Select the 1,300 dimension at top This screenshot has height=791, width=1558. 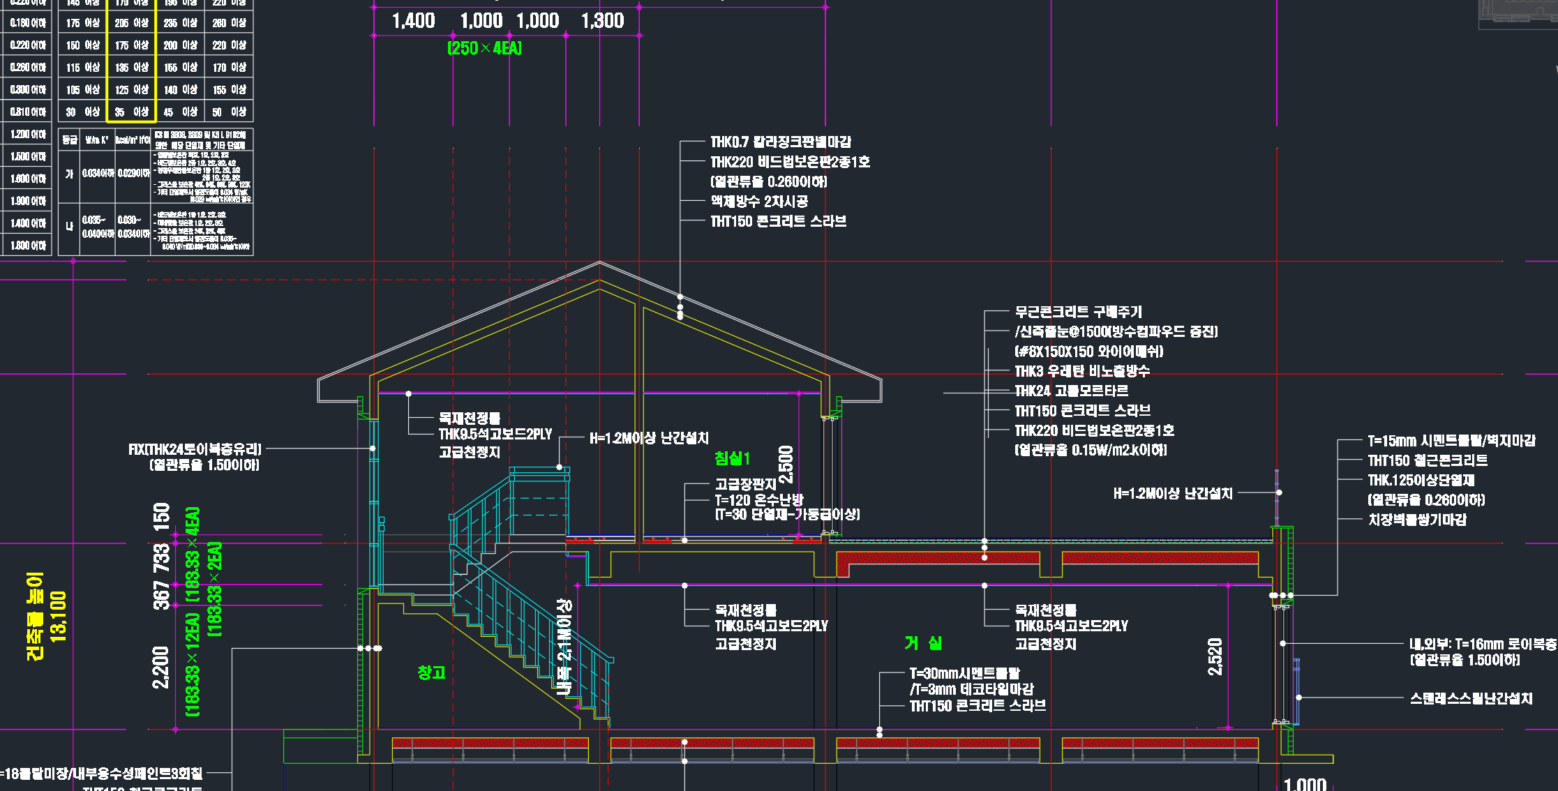coord(602,21)
